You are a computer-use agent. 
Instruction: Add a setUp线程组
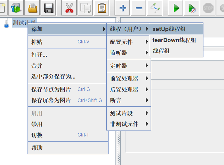tap(176, 29)
